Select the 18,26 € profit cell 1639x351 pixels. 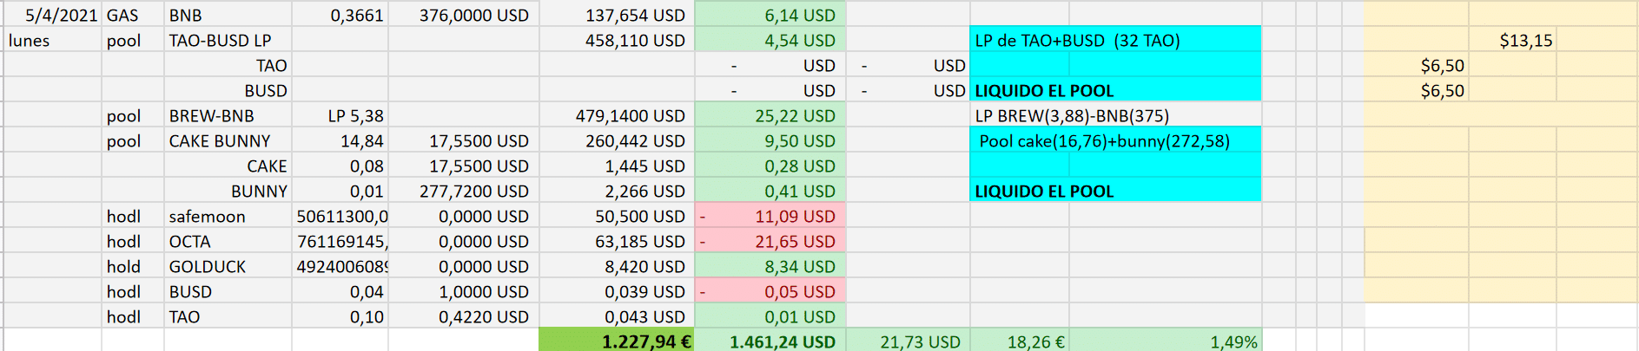(1019, 341)
